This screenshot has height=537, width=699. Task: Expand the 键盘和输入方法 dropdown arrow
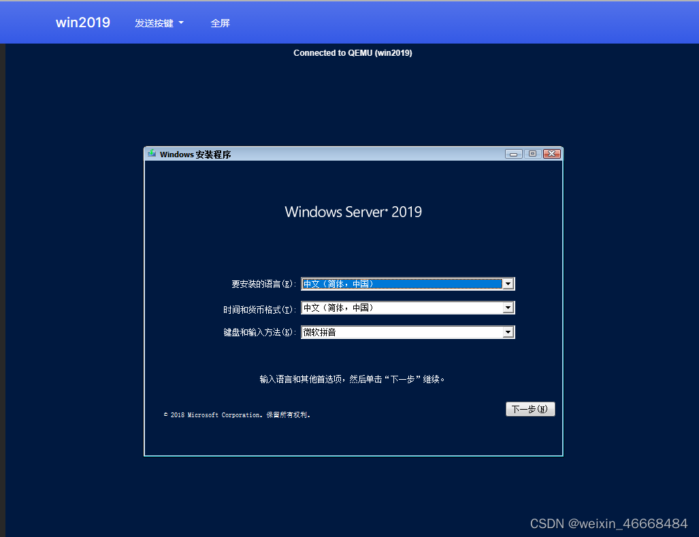tap(508, 332)
